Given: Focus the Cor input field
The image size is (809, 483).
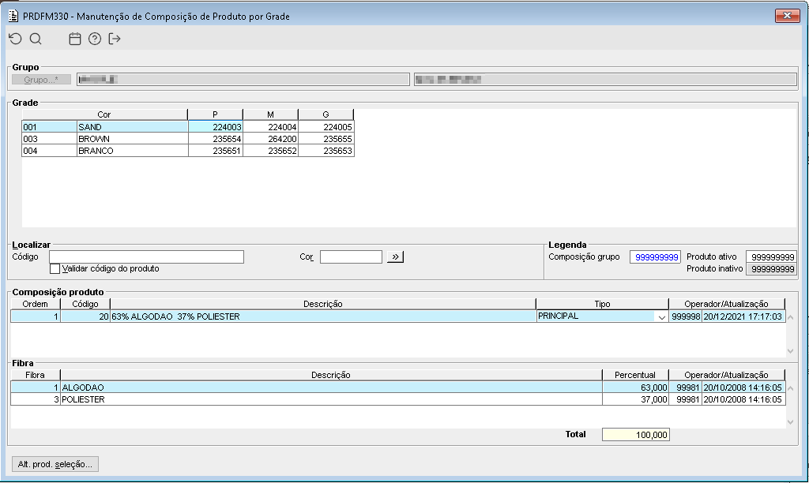Looking at the screenshot, I should [x=351, y=256].
